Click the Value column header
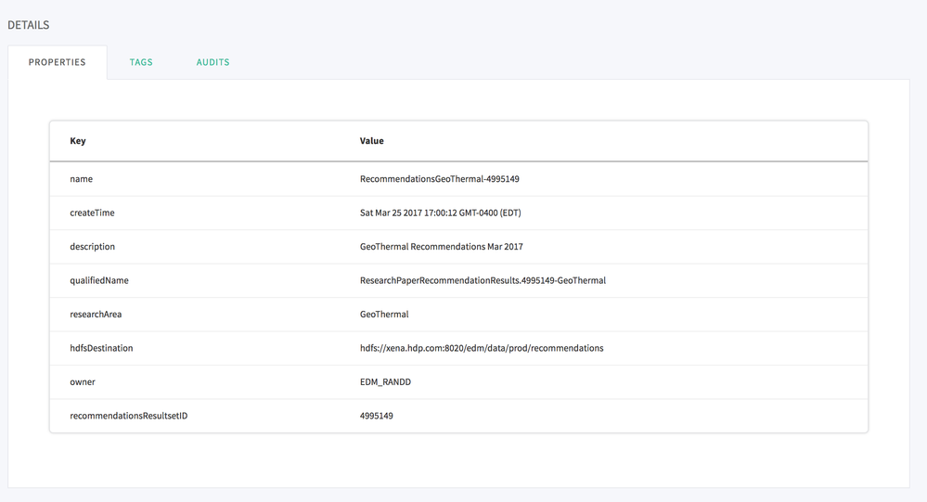Image resolution: width=927 pixels, height=502 pixels. [x=371, y=141]
